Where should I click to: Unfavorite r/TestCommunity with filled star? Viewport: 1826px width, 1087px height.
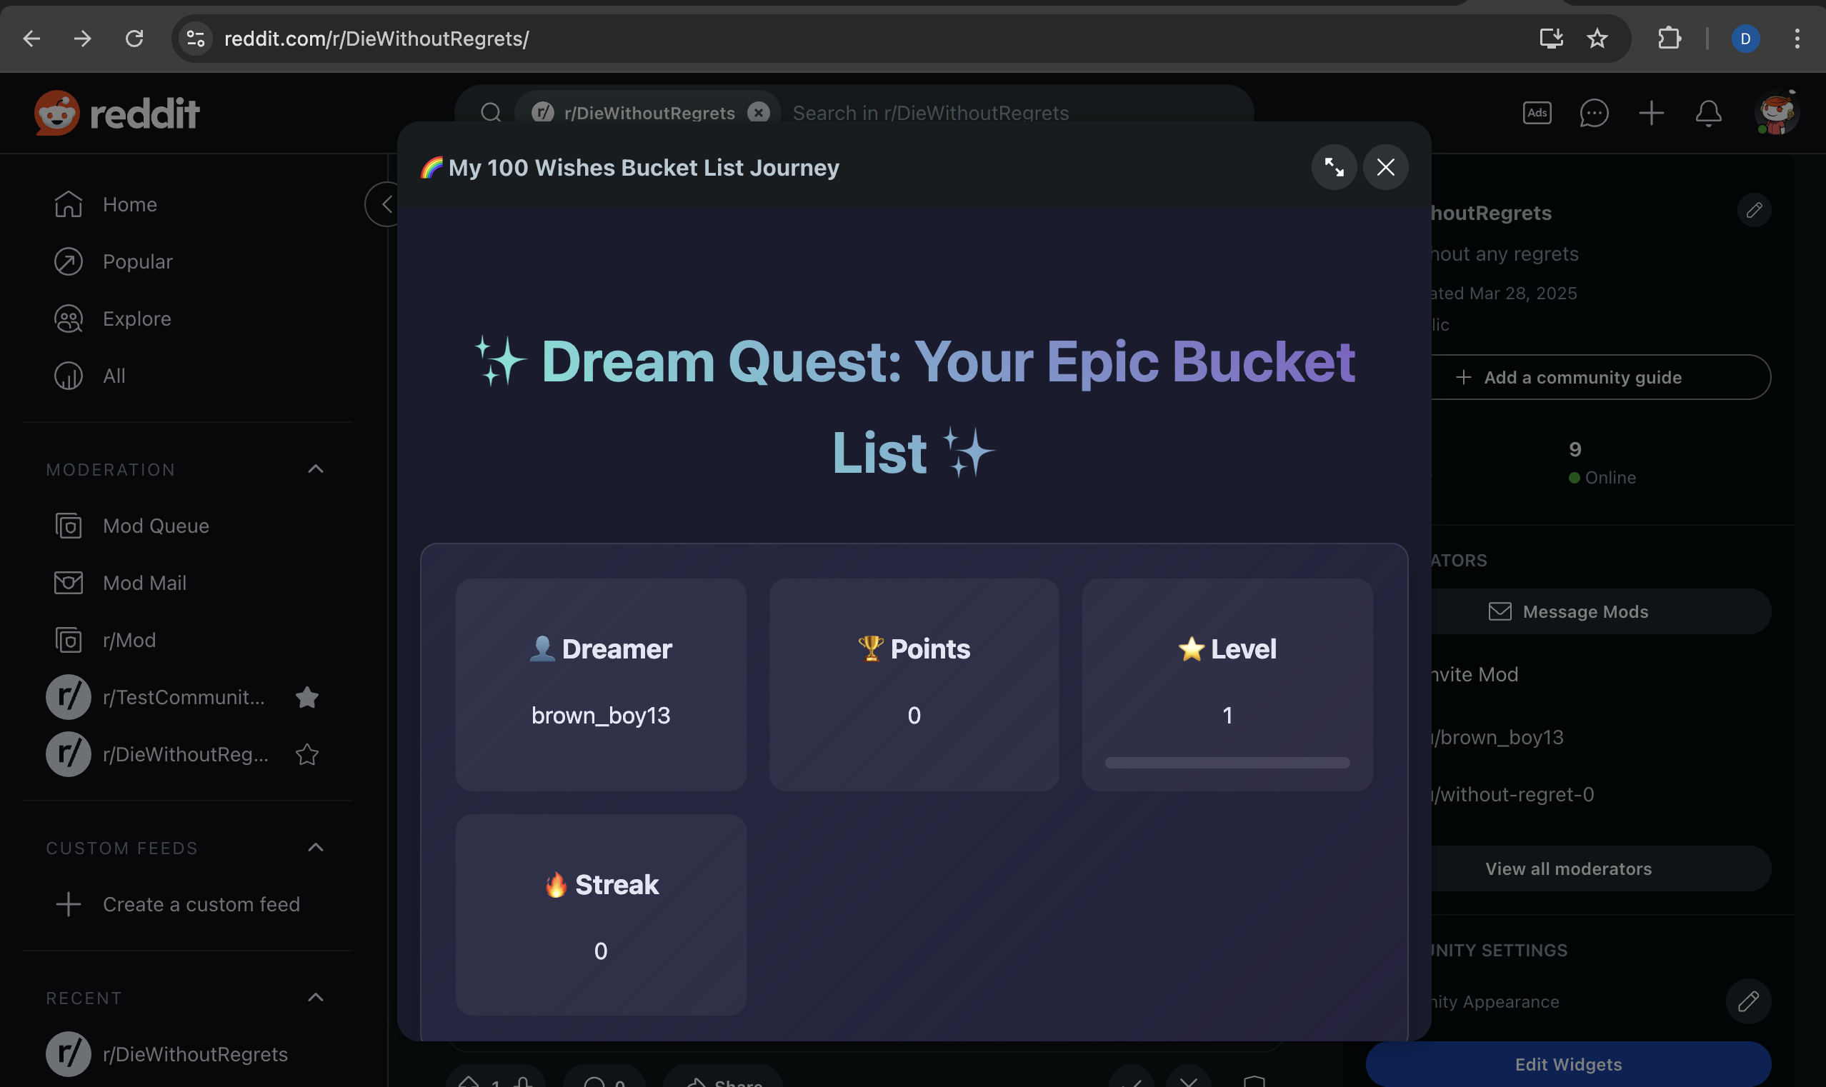(307, 696)
